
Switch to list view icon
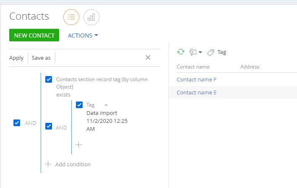pyautogui.click(x=71, y=17)
